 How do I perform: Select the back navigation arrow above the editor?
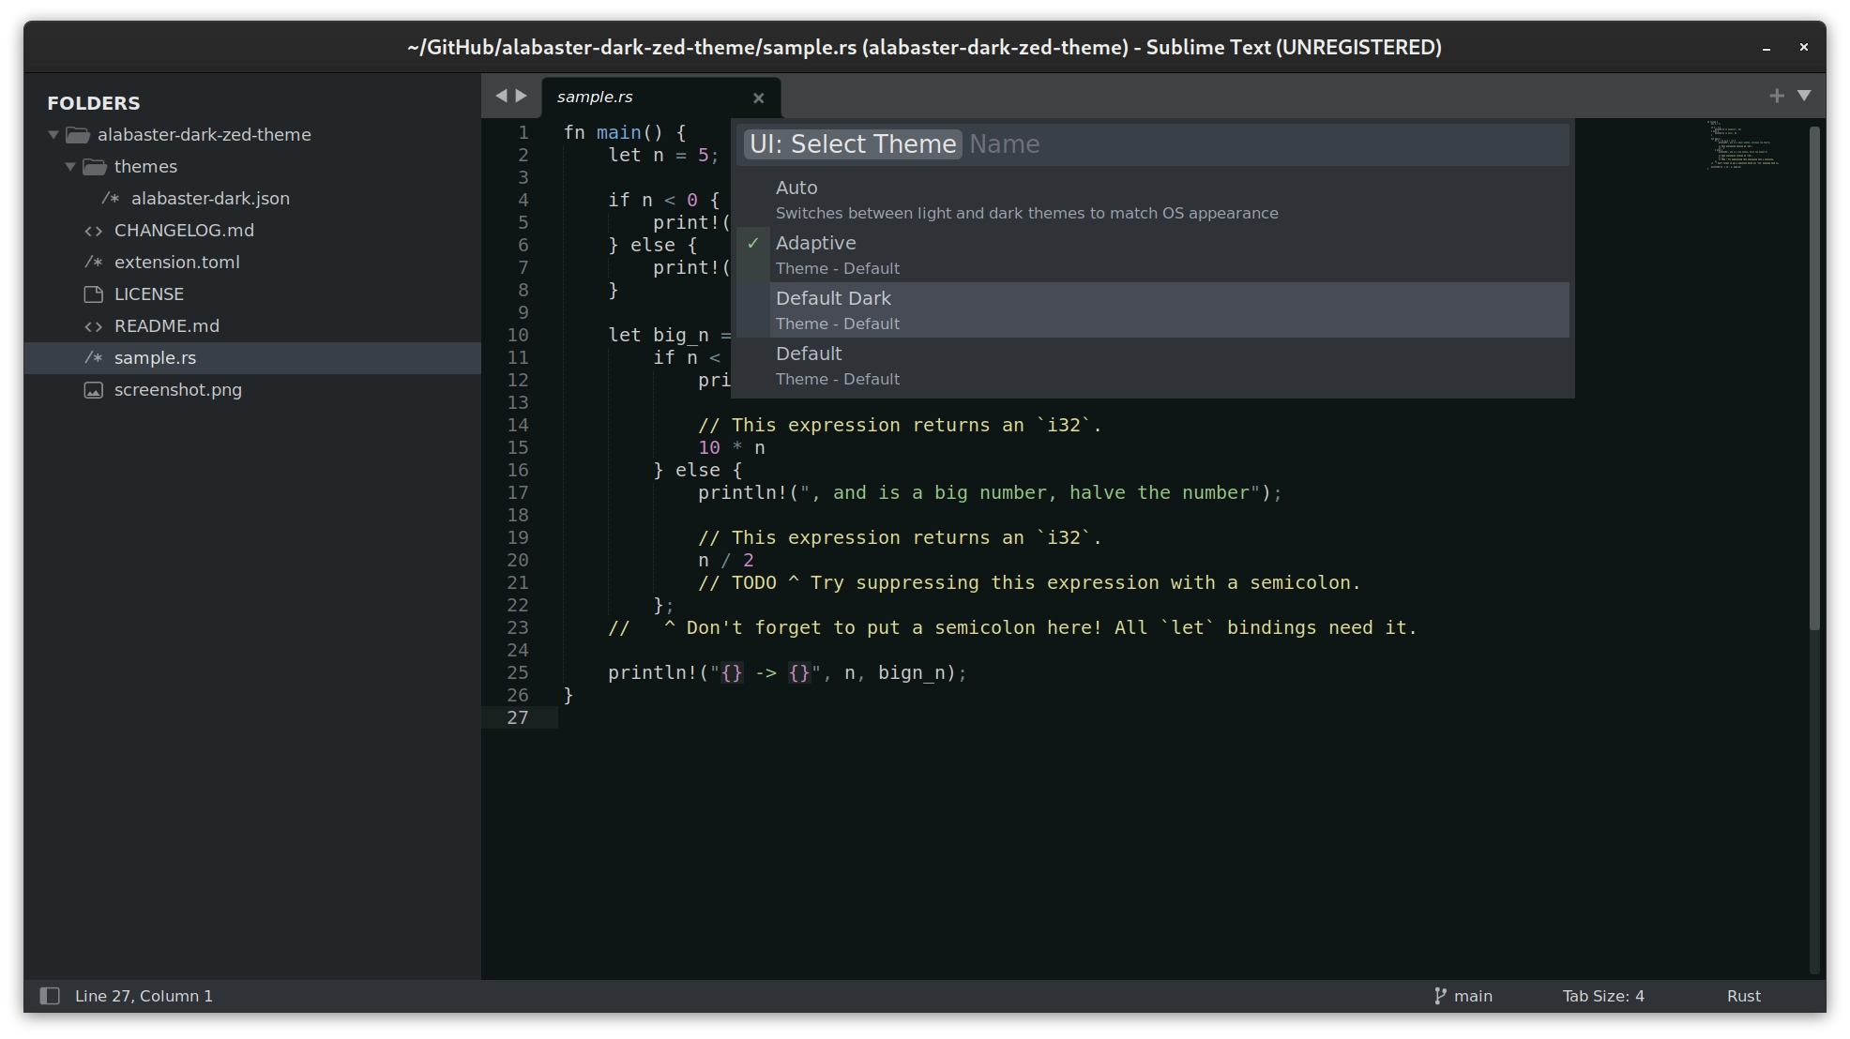[x=500, y=95]
